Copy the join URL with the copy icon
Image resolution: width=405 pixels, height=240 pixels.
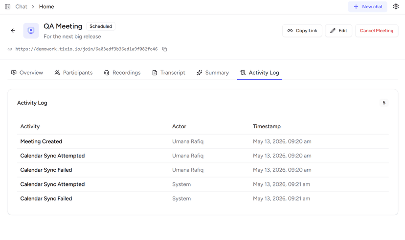coord(164,49)
